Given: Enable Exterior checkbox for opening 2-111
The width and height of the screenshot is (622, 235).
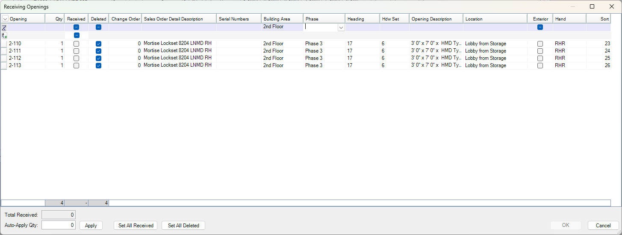Looking at the screenshot, I should click(540, 51).
